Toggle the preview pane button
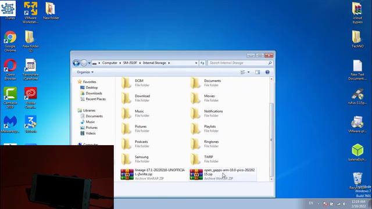This screenshot has height=209, width=372. (257, 72)
